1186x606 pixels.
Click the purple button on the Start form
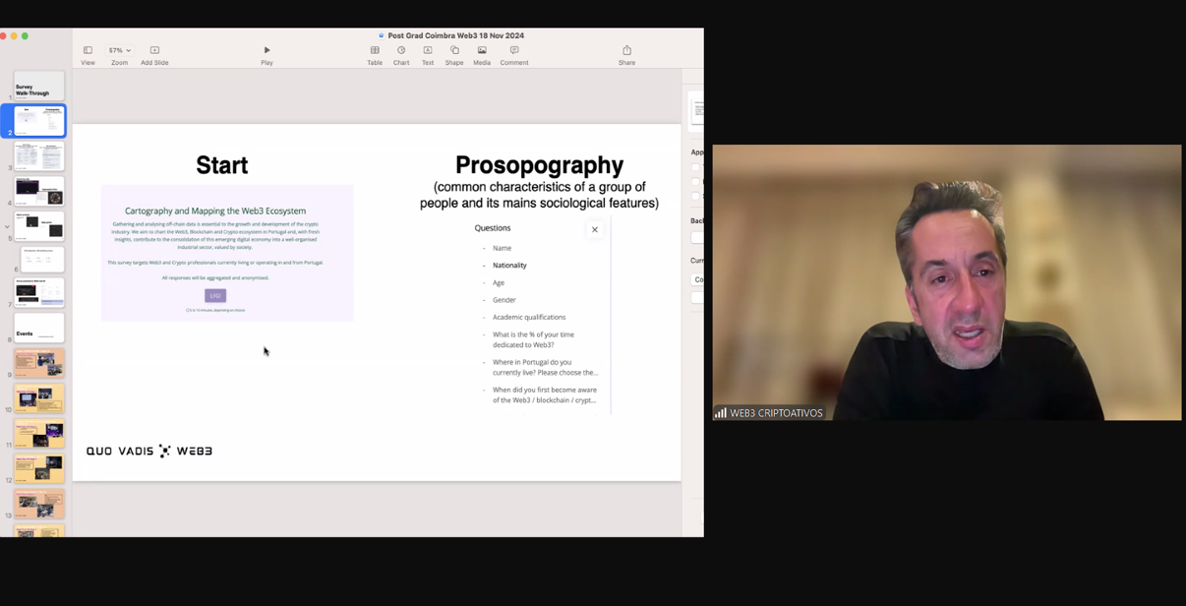coord(215,296)
